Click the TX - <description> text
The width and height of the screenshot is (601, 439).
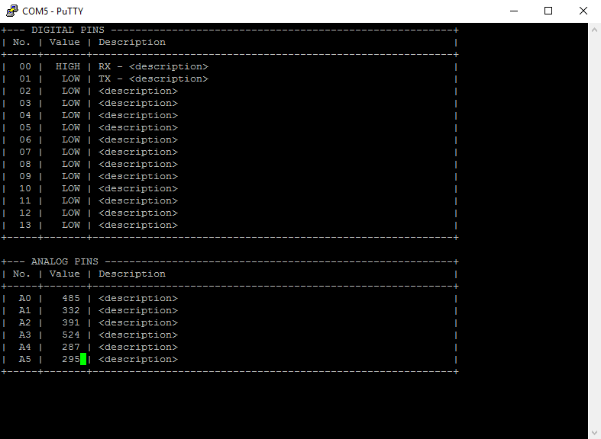click(153, 79)
